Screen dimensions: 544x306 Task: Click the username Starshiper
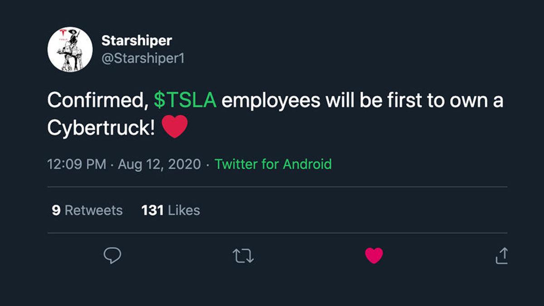[136, 40]
